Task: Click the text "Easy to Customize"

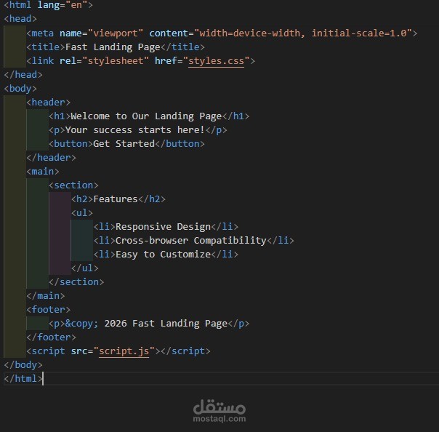Action: coord(163,255)
